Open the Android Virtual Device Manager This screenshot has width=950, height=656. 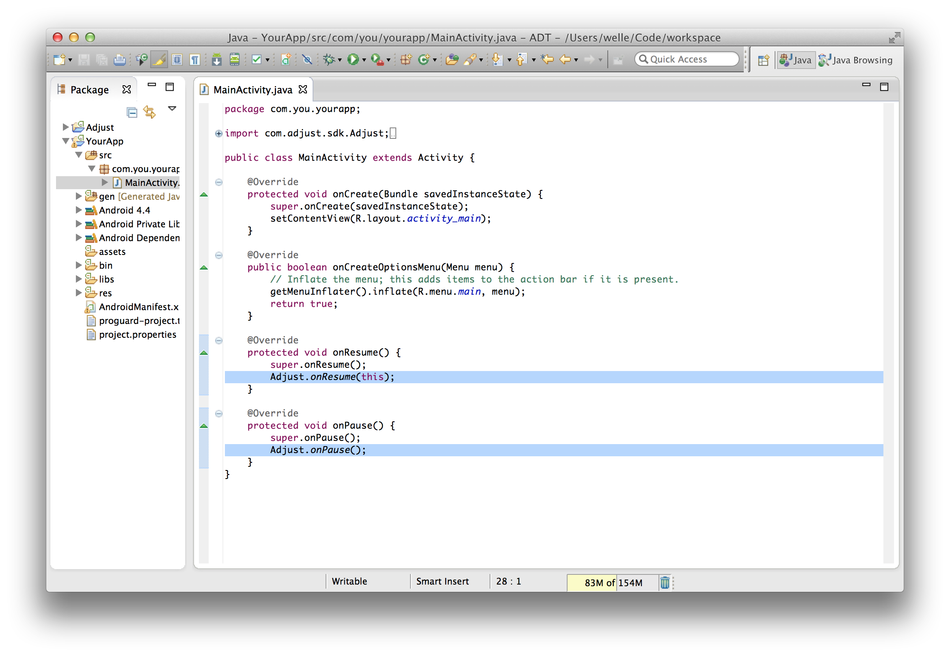coord(235,60)
